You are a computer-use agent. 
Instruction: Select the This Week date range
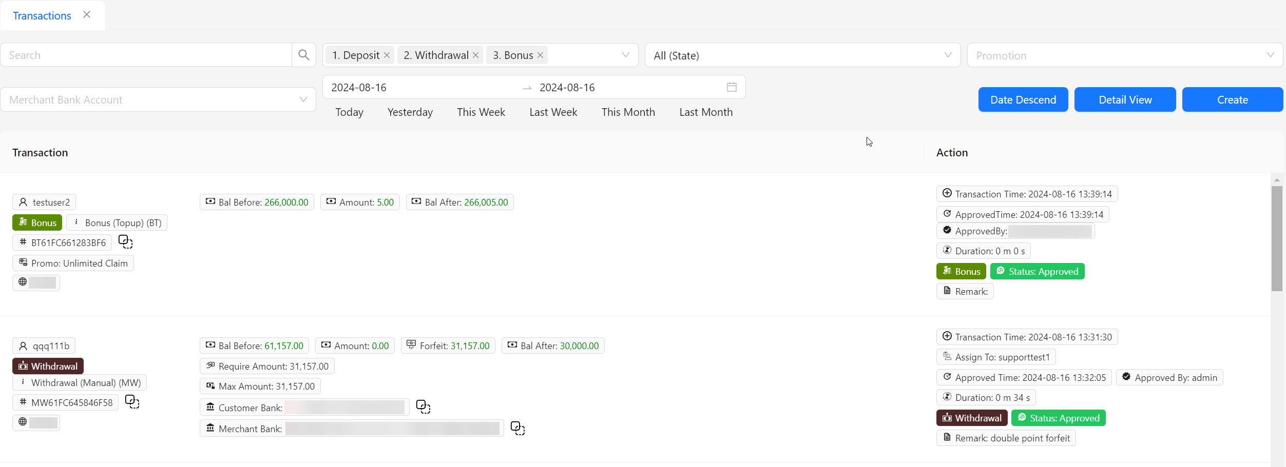tap(481, 112)
